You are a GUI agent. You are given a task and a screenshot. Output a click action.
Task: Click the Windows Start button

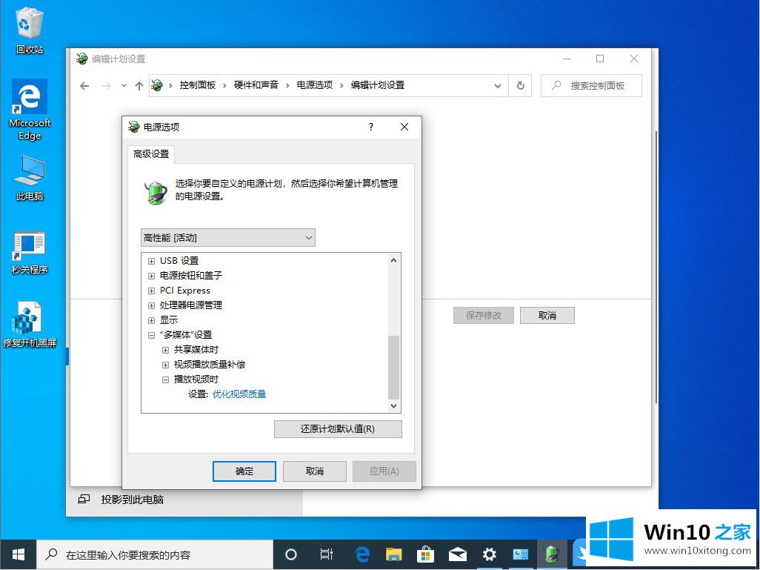coord(19,554)
